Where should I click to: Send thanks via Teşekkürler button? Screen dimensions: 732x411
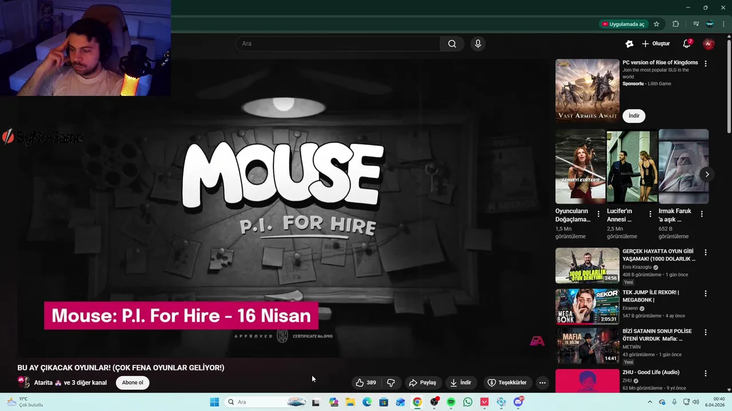pos(507,382)
